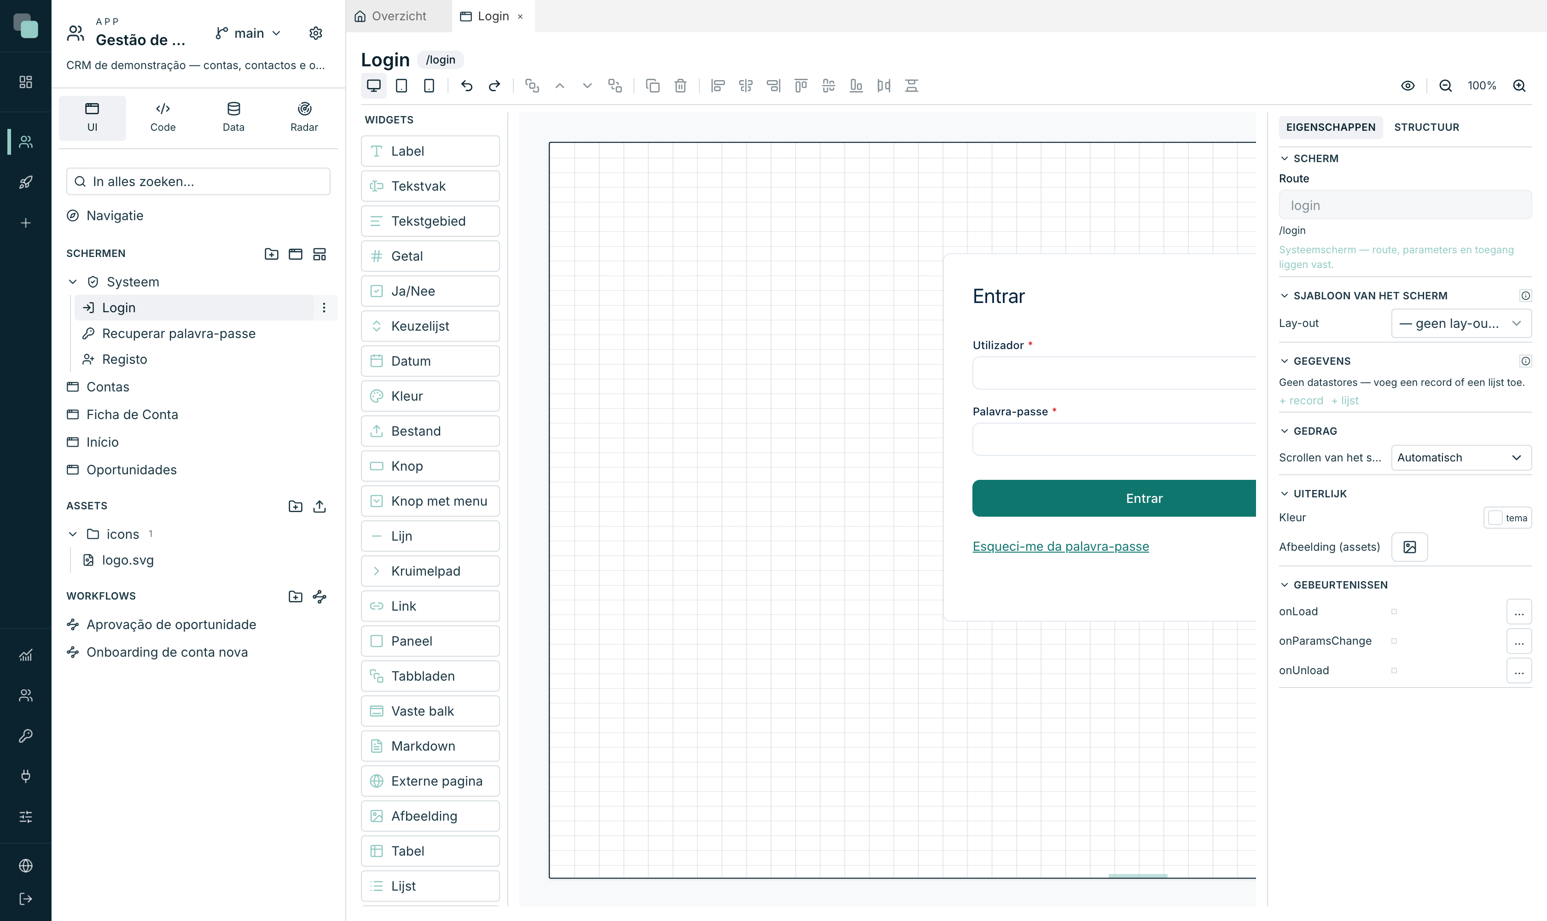Switch canvas to desktop view
1547x921 pixels.
373,86
